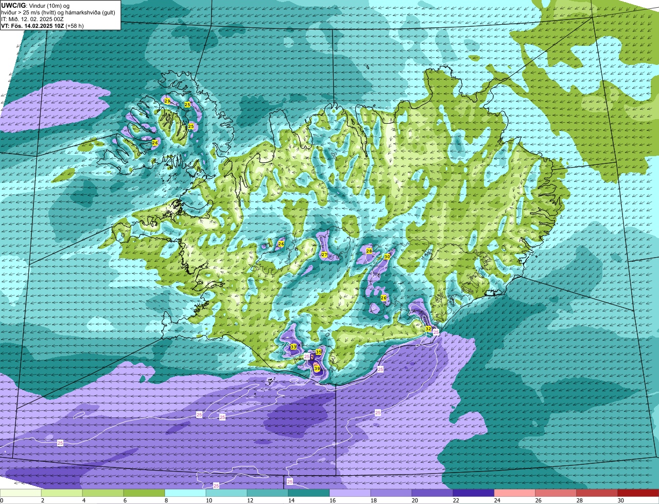Click the 14–16 m/s dark teal legend swatch
The width and height of the screenshot is (659, 504).
click(309, 493)
